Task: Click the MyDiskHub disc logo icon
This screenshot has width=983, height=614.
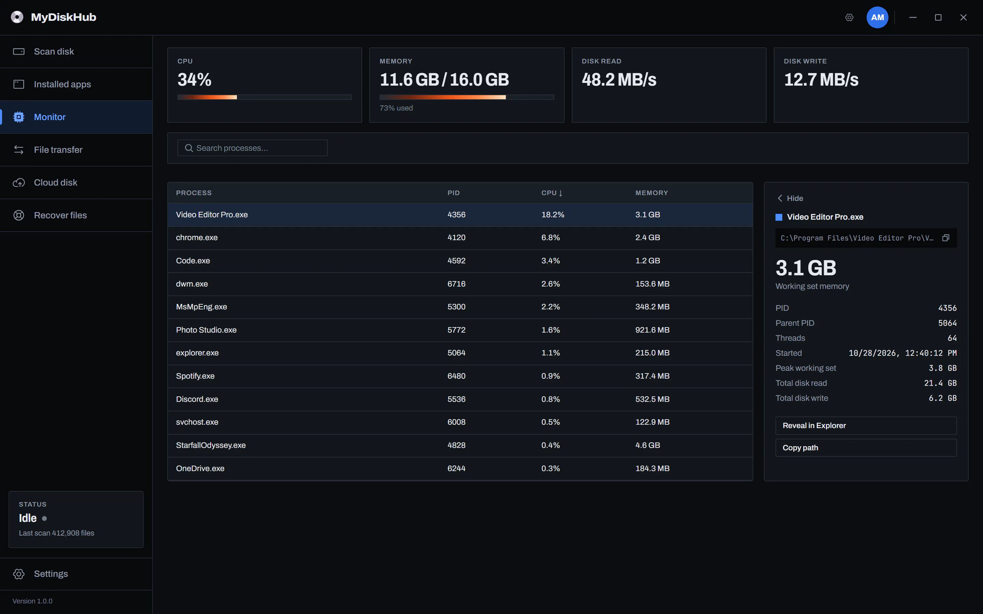Action: [17, 17]
